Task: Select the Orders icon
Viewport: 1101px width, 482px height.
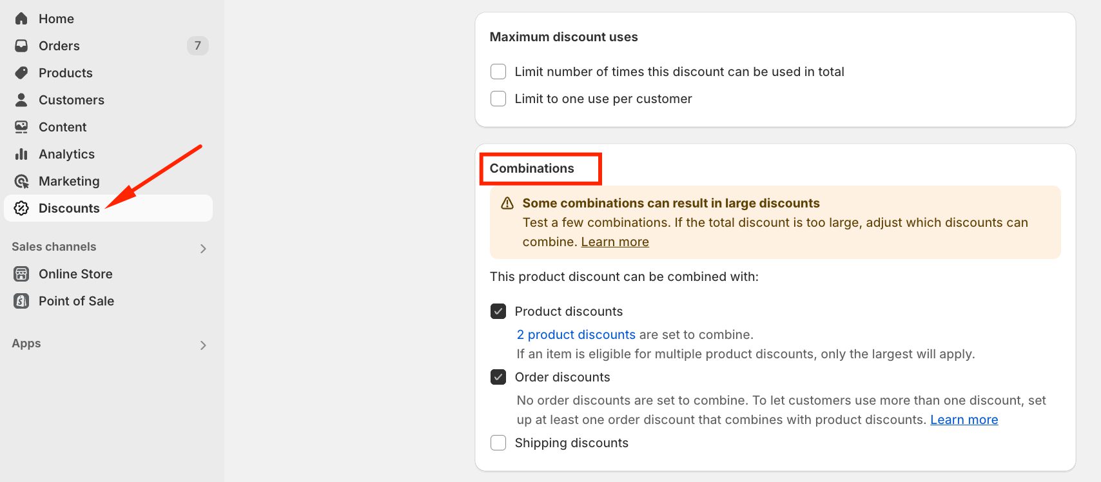Action: (x=21, y=46)
